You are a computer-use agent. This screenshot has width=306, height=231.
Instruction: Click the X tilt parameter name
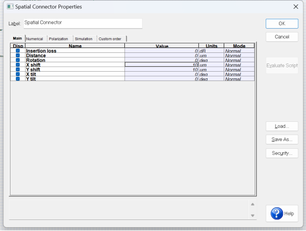(31, 74)
